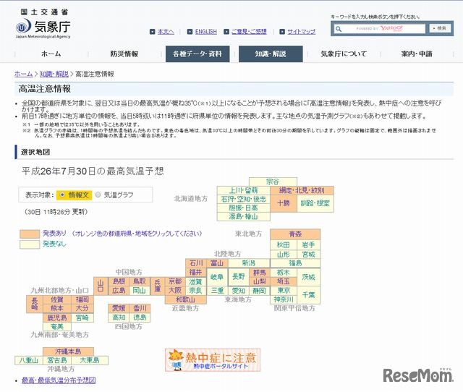Select 渡島・檜山 region cell

tap(243, 216)
